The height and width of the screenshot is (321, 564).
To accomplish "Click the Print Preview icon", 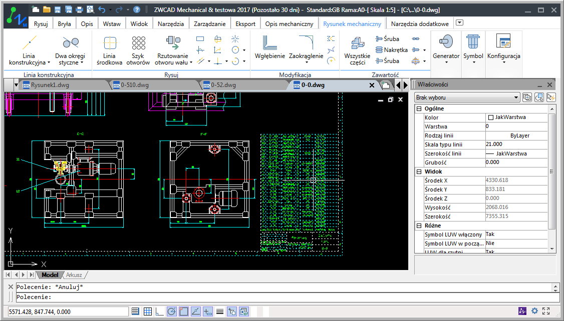I will [x=90, y=9].
